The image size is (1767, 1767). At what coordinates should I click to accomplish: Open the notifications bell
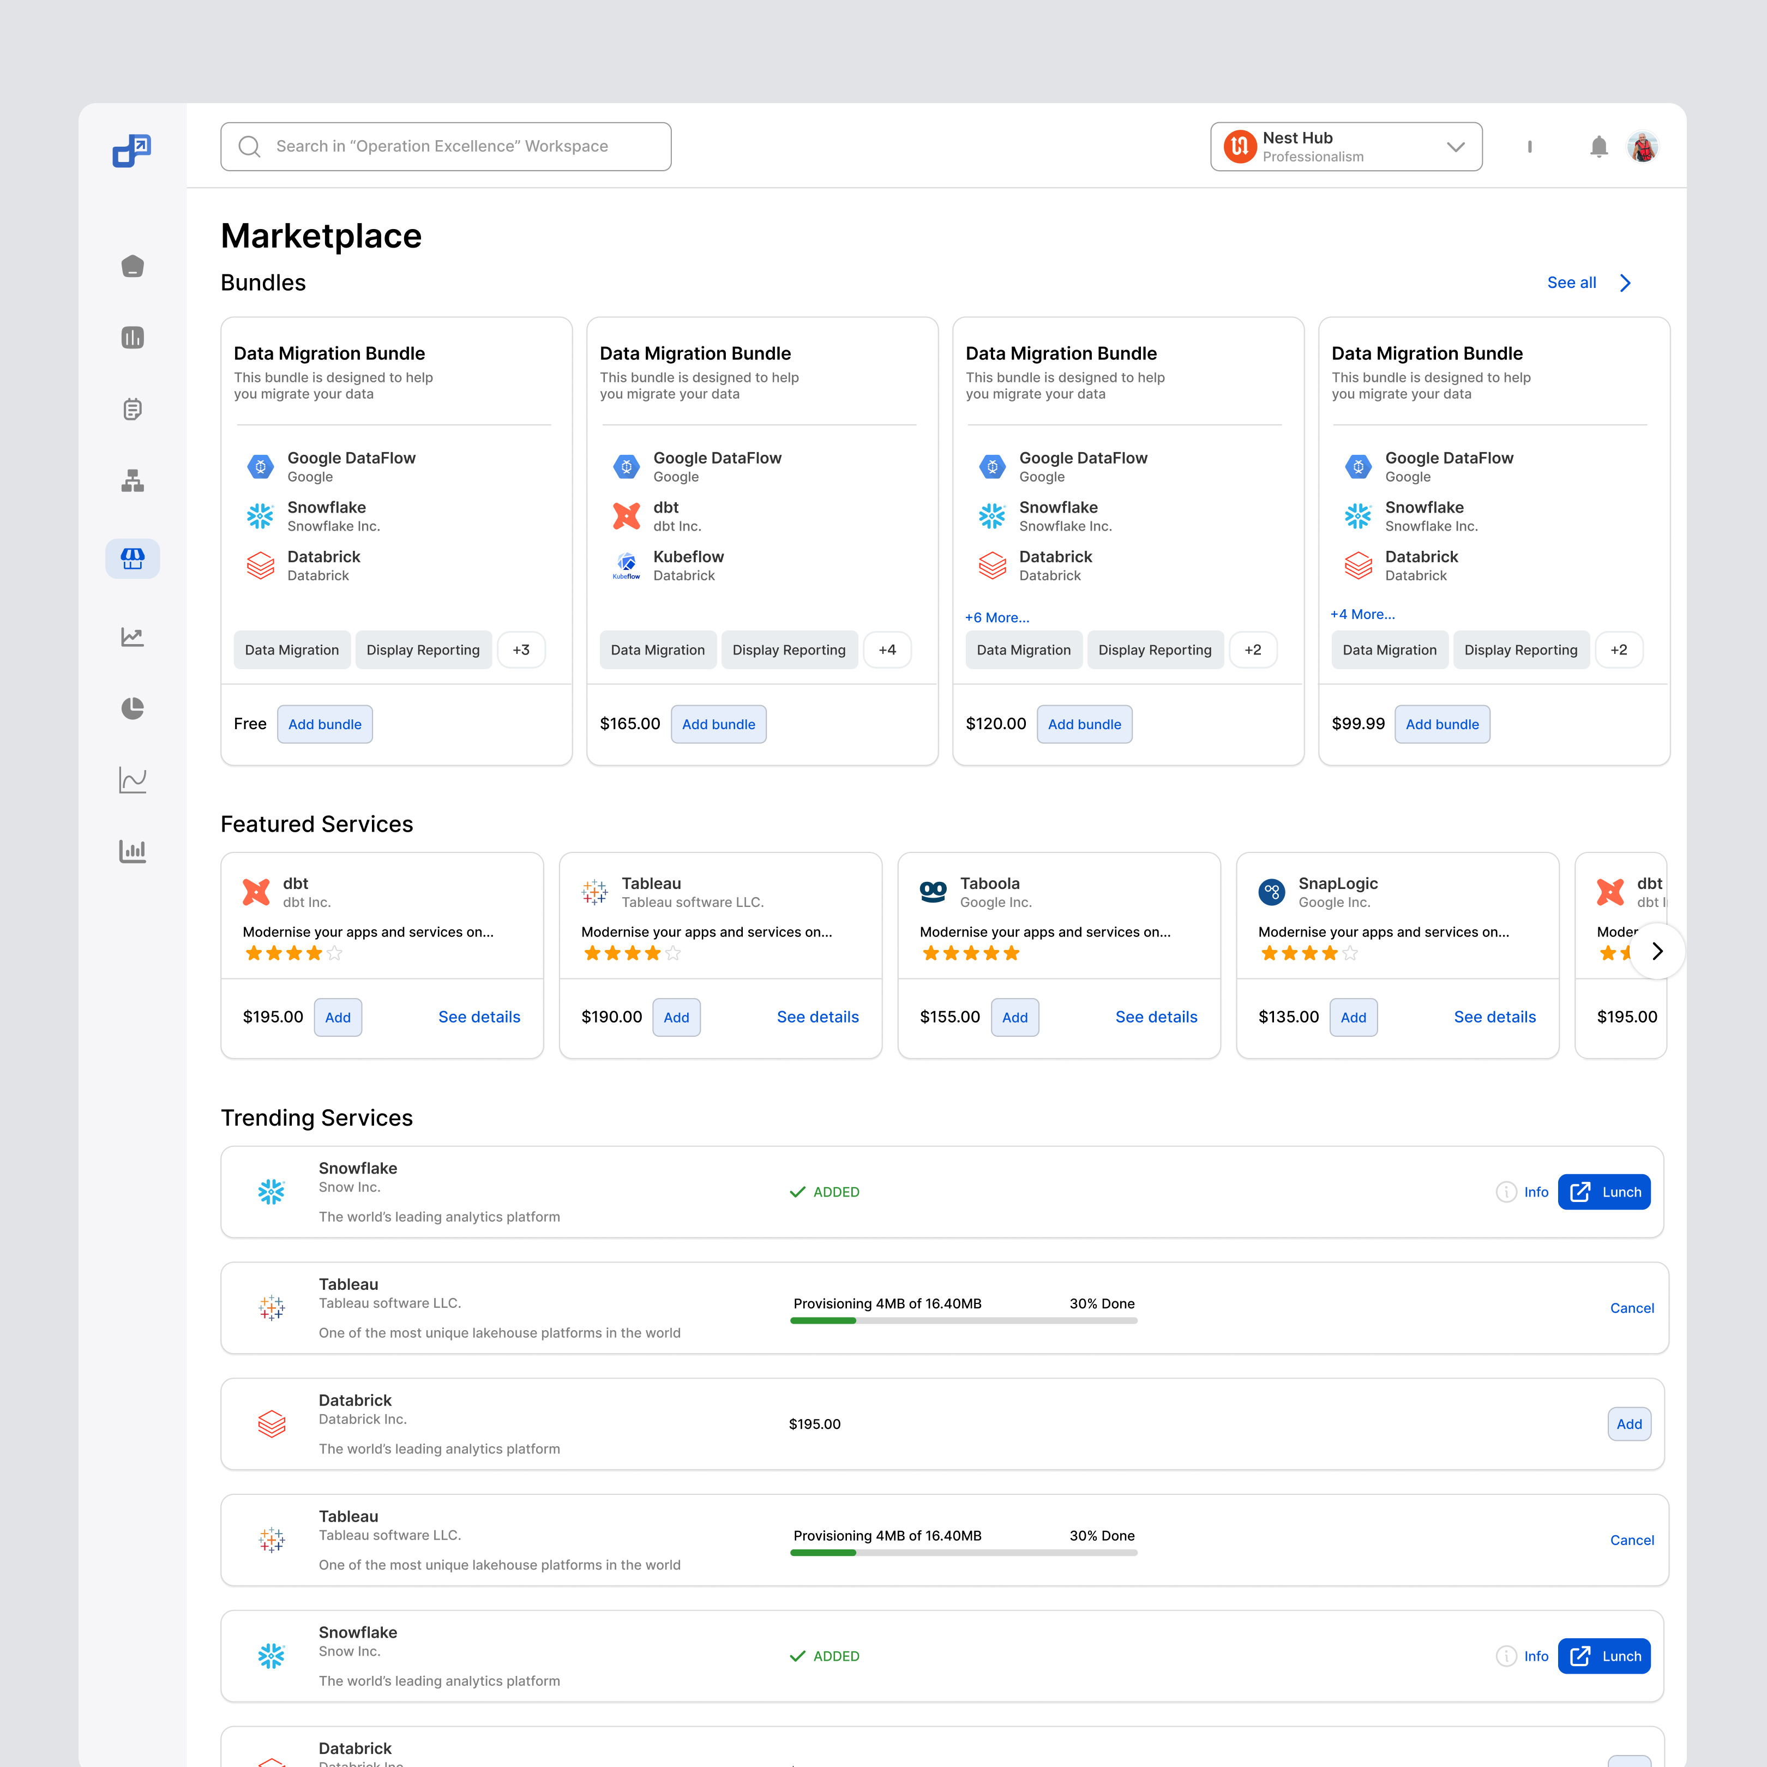coord(1598,146)
